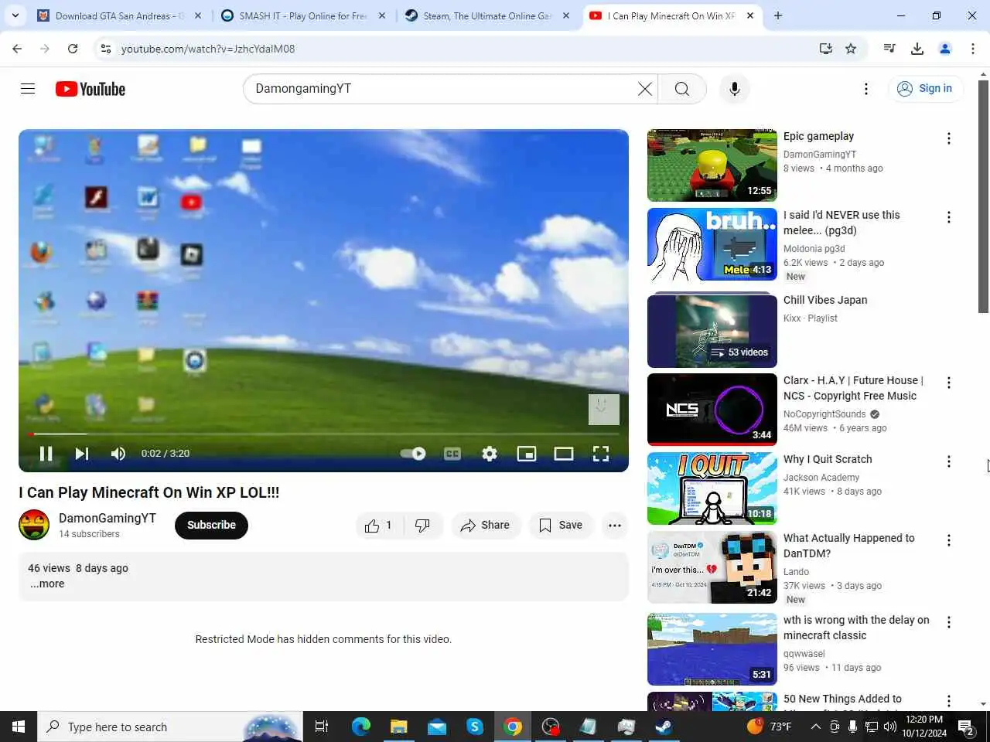Screen dimensions: 990x742
Task: Click the address bar URL
Action: 208,49
